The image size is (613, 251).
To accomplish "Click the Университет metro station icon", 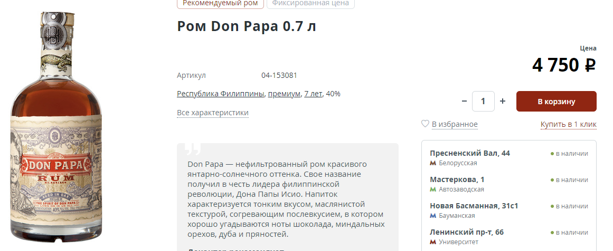I will (433, 242).
